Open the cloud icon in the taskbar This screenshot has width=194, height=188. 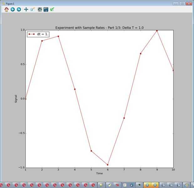tap(132, 185)
